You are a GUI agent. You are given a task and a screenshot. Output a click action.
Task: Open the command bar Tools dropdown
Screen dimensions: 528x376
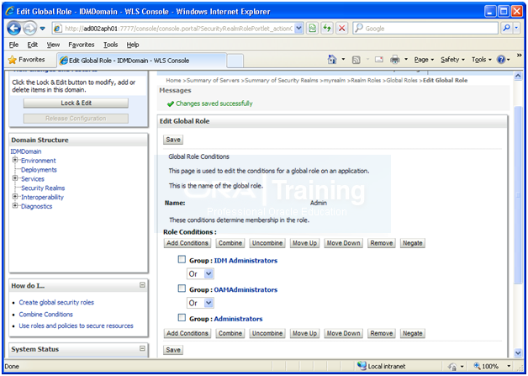(481, 60)
